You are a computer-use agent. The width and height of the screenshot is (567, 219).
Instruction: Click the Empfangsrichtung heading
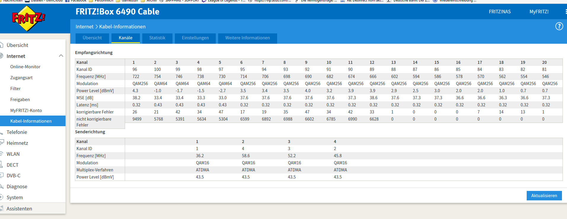94,53
